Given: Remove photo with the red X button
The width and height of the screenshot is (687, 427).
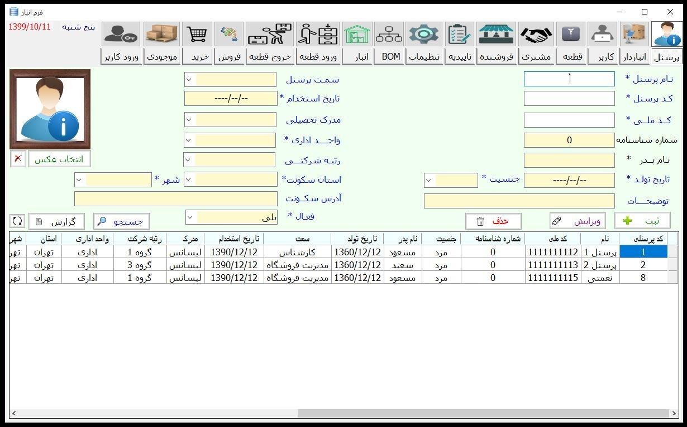Looking at the screenshot, I should (x=18, y=159).
